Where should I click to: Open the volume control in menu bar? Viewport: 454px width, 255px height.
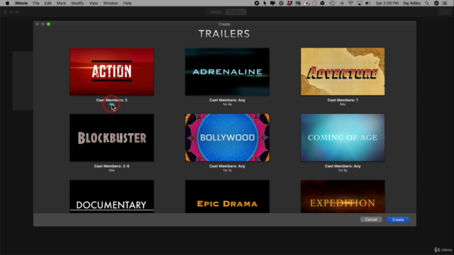coord(367,3)
